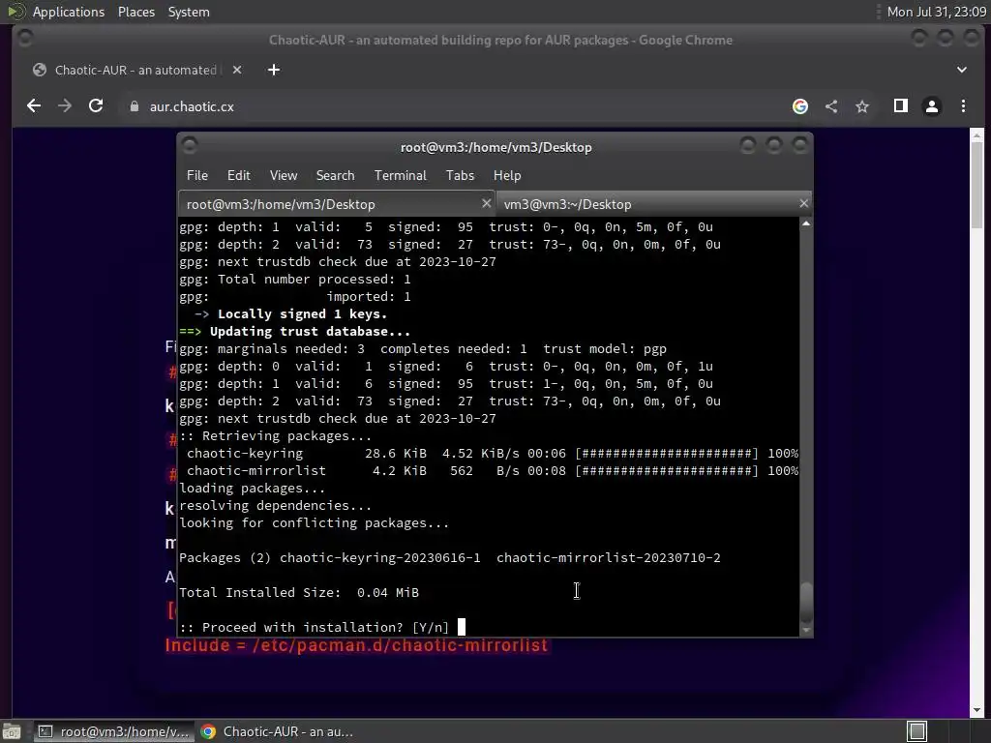This screenshot has height=743, width=991.
Task: Open the terminal View menu
Action: 284,175
